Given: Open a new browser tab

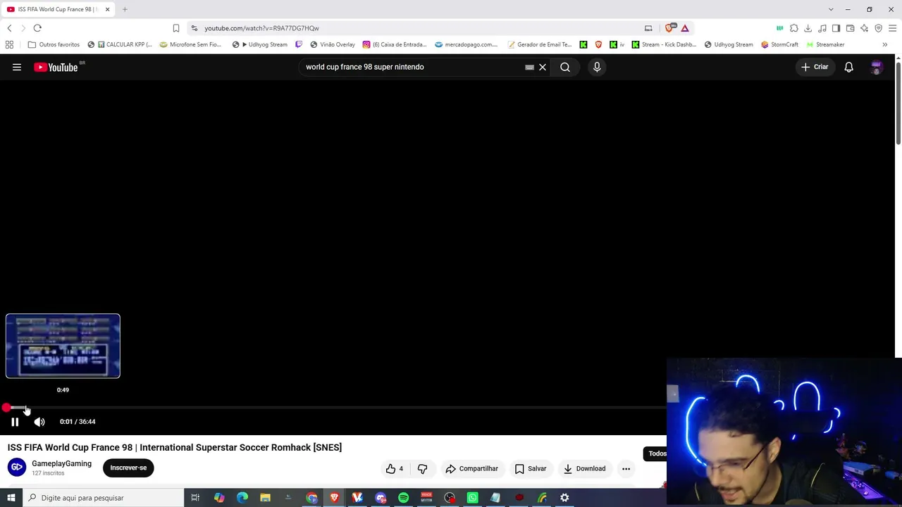Looking at the screenshot, I should (x=125, y=9).
